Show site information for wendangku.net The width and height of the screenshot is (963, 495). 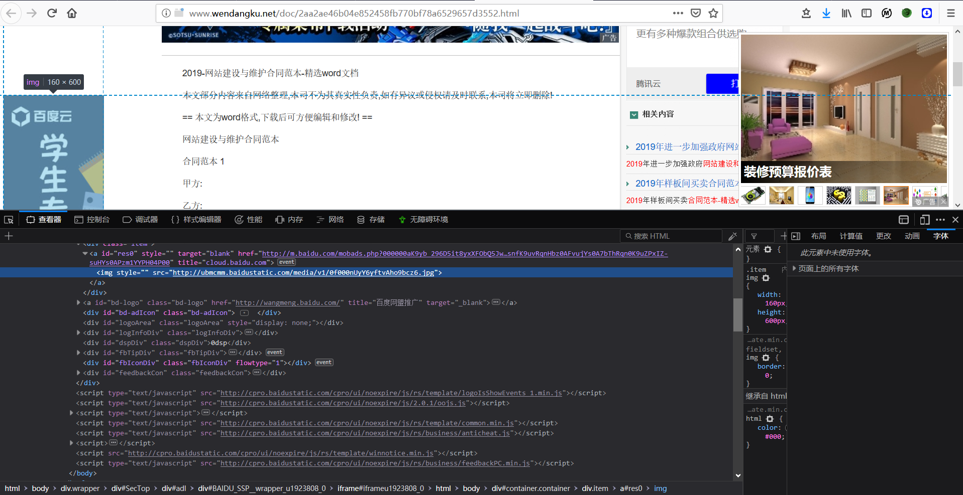pyautogui.click(x=166, y=13)
